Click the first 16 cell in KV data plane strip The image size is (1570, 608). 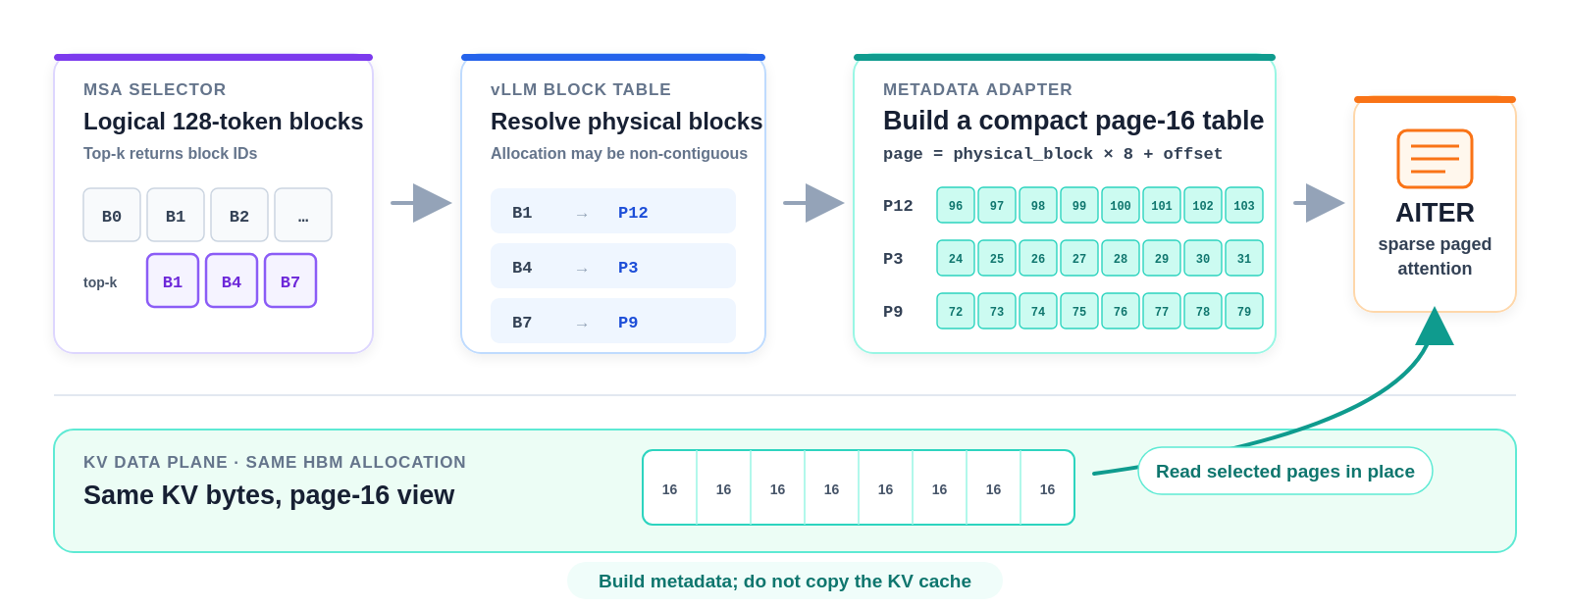pos(670,487)
